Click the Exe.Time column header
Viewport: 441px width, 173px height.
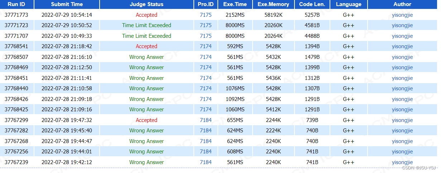coord(235,4)
